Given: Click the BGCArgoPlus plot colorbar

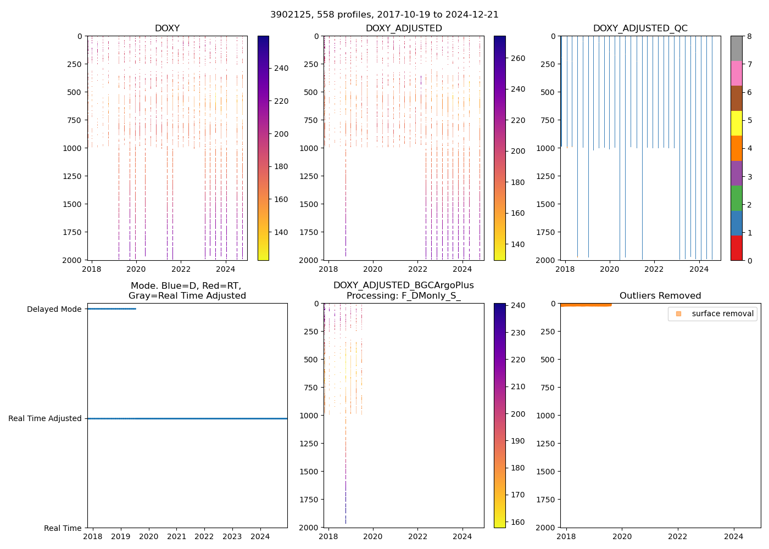Looking at the screenshot, I should (499, 415).
